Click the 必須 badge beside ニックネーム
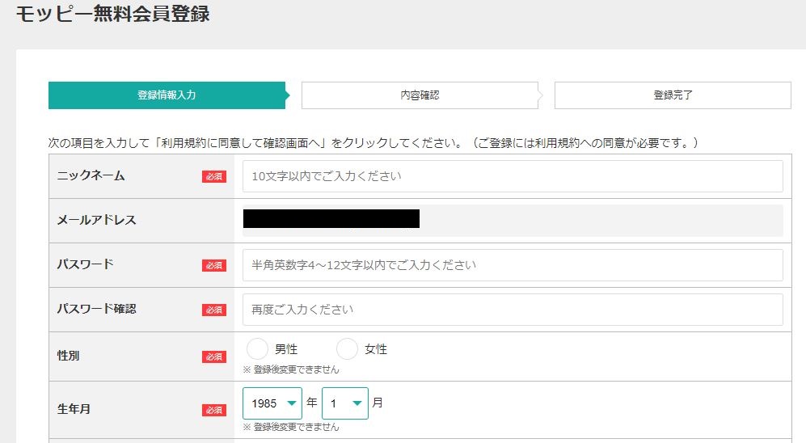The width and height of the screenshot is (806, 443). coord(214,177)
